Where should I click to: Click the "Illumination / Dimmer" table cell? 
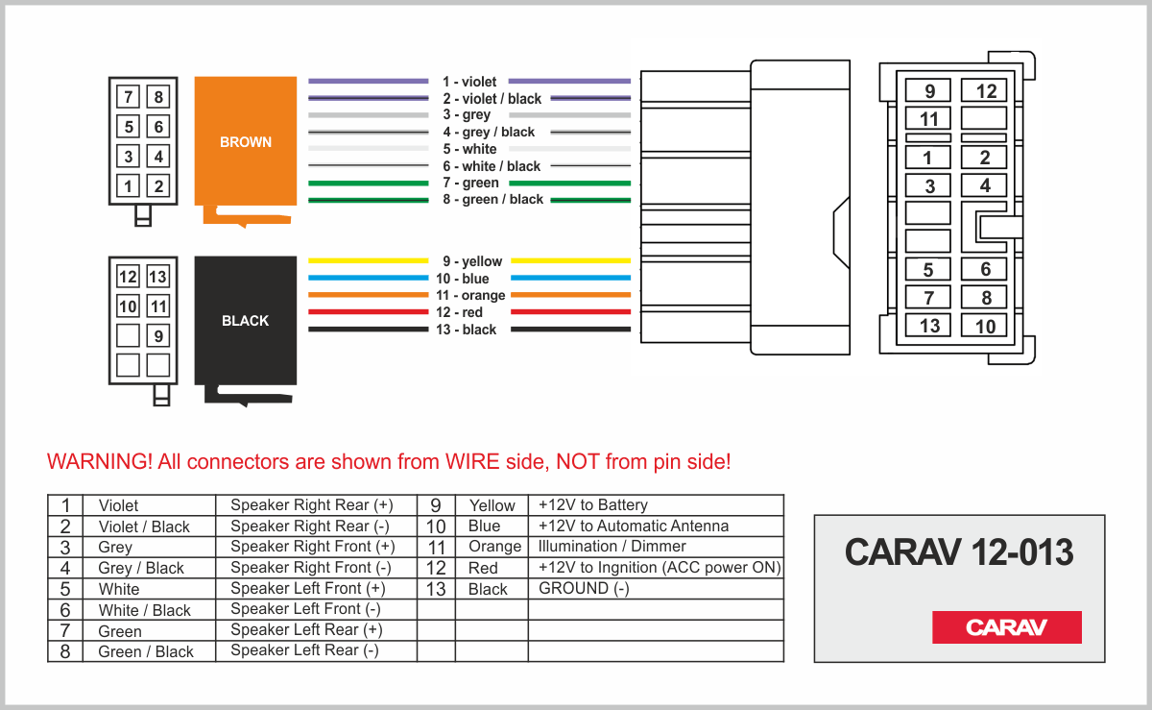[612, 547]
